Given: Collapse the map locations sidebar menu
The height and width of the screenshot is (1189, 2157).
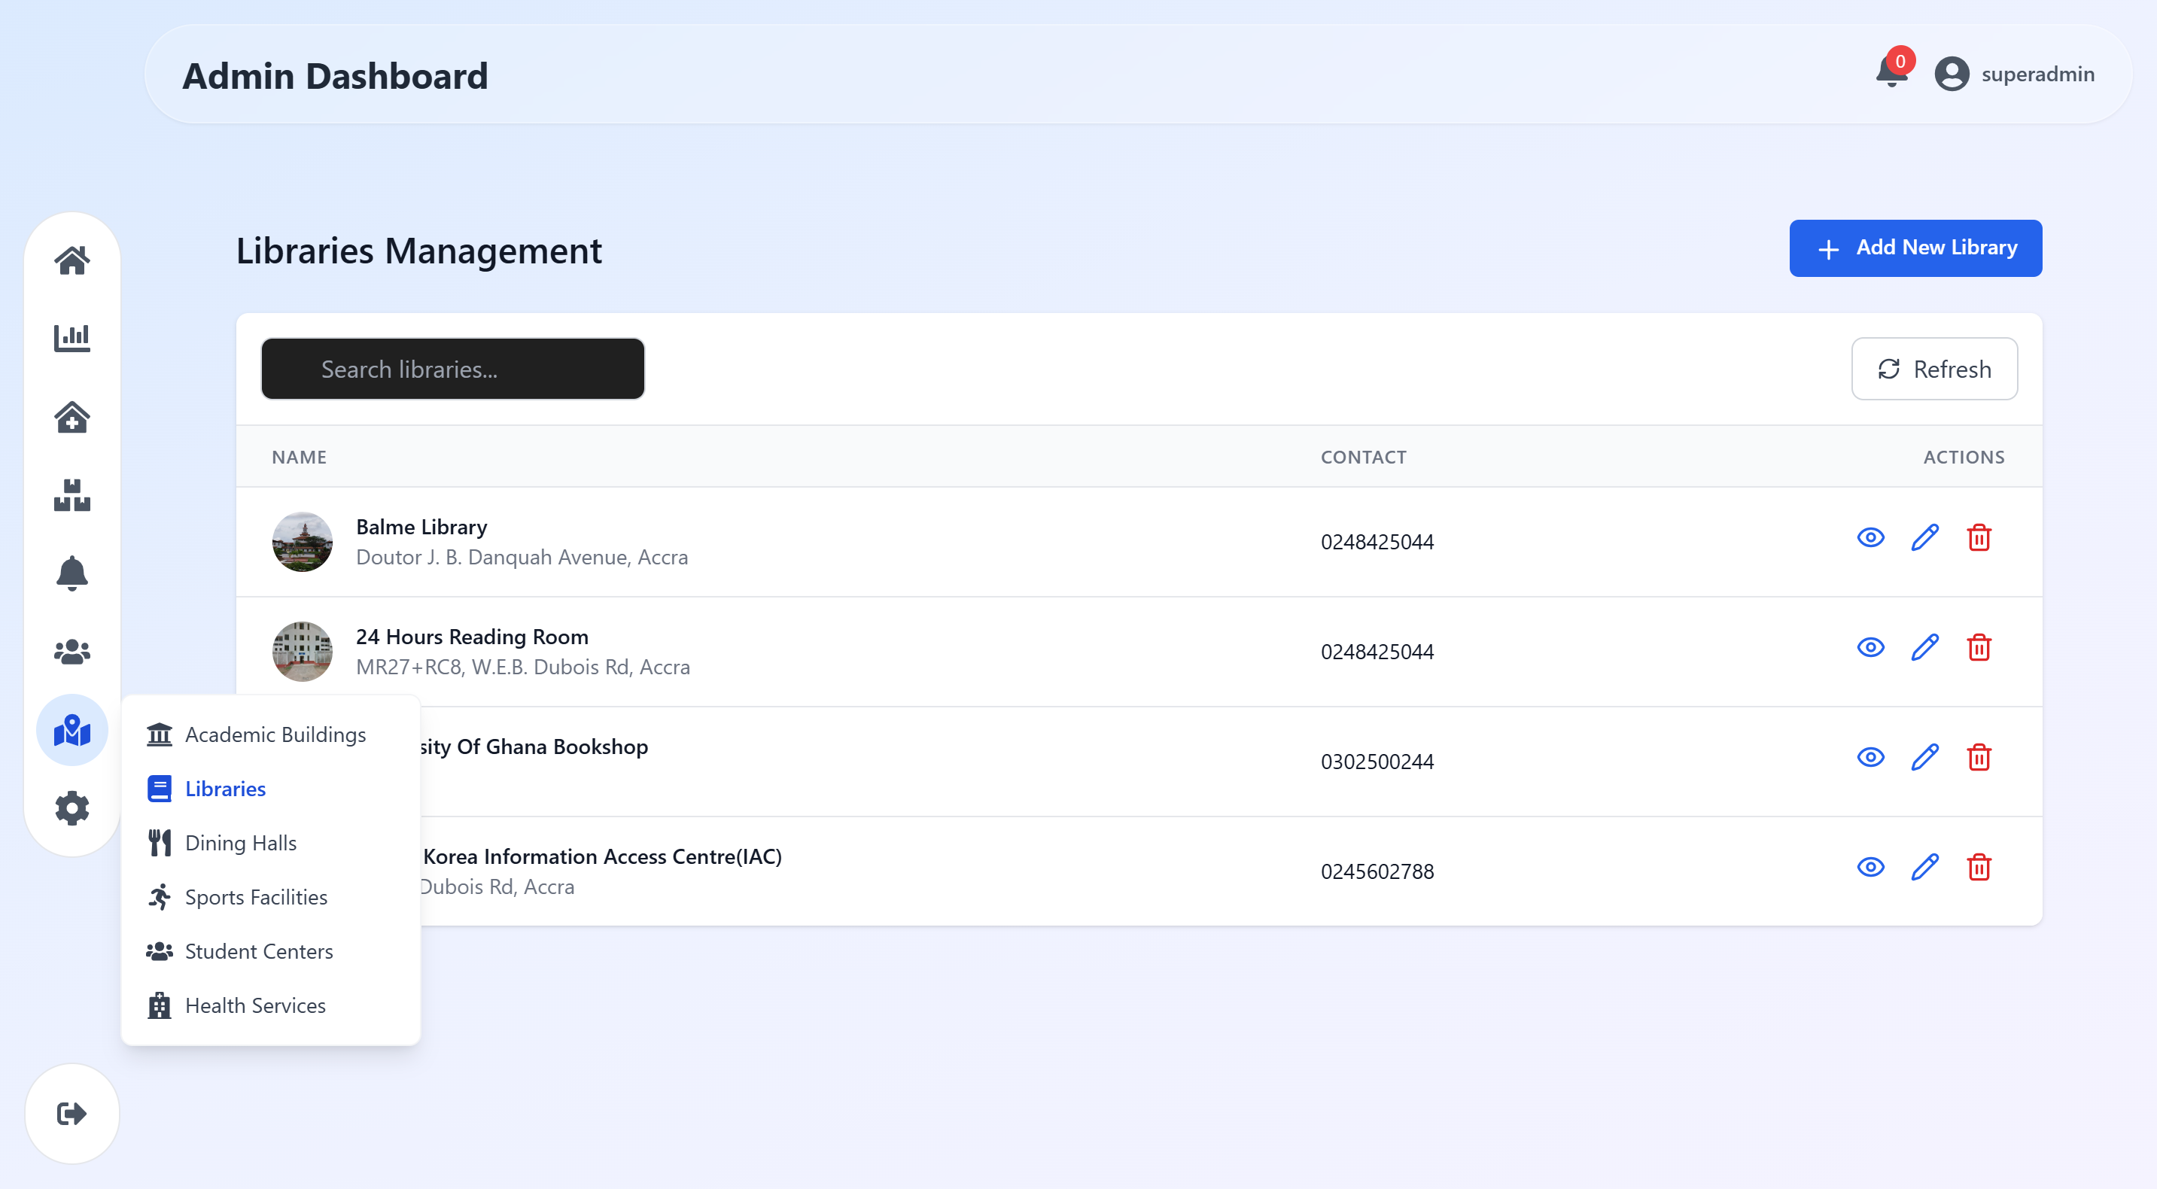Looking at the screenshot, I should pyautogui.click(x=72, y=730).
